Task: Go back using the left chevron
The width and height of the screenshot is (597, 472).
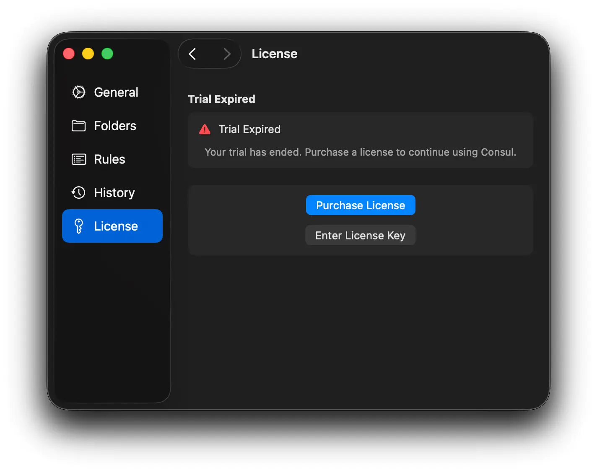Action: click(192, 54)
